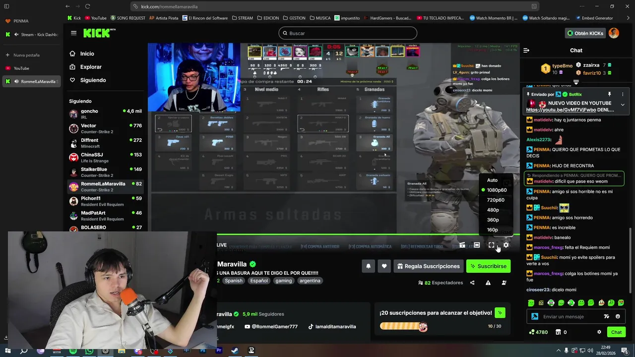Click the notification bell button under the stream
Image resolution: width=635 pixels, height=357 pixels.
368,266
